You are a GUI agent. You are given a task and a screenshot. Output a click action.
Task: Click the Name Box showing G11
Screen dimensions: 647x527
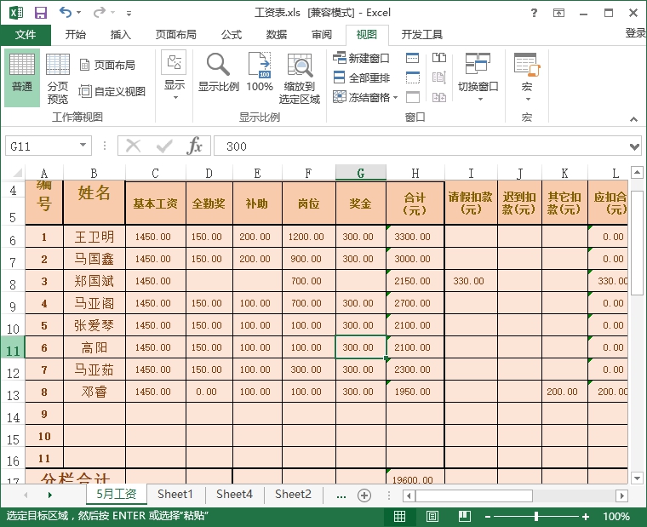41,146
